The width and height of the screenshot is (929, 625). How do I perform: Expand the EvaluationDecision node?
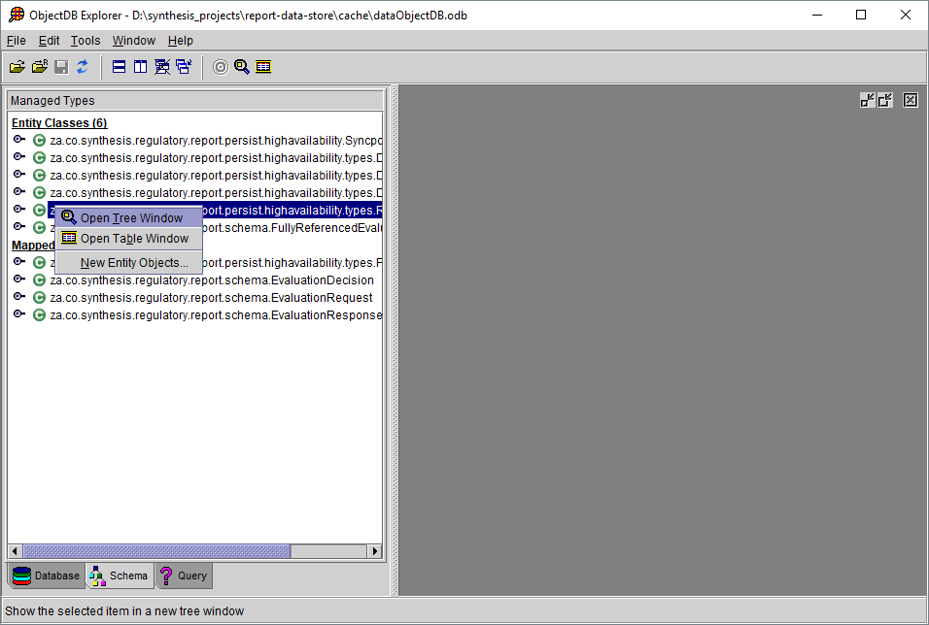[19, 279]
